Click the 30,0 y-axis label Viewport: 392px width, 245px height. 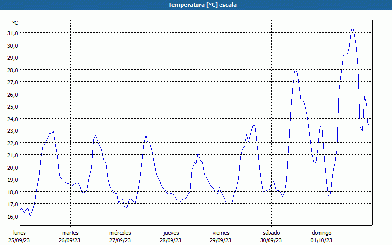(13, 45)
